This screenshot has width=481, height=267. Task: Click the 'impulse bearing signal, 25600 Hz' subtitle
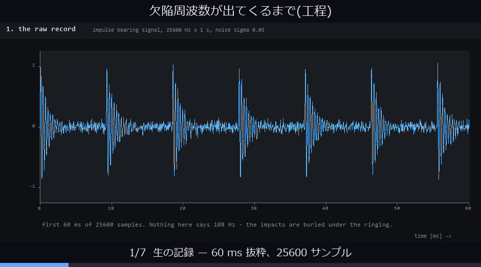coord(178,30)
